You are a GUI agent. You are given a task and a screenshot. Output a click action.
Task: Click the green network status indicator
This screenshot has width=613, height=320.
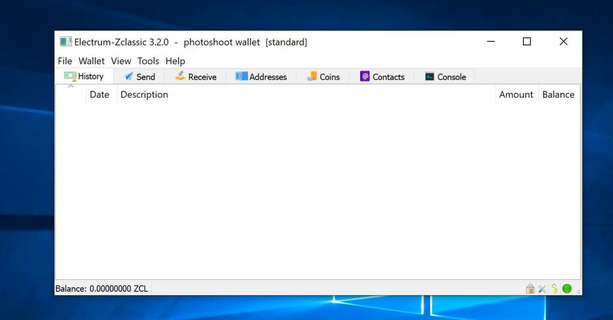(x=567, y=288)
